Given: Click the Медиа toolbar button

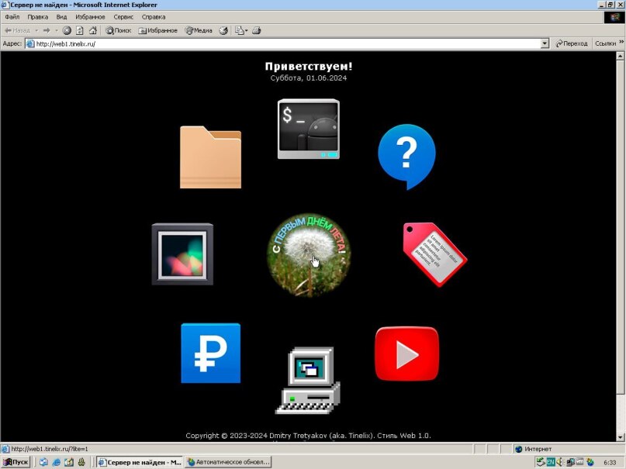Looking at the screenshot, I should [199, 31].
